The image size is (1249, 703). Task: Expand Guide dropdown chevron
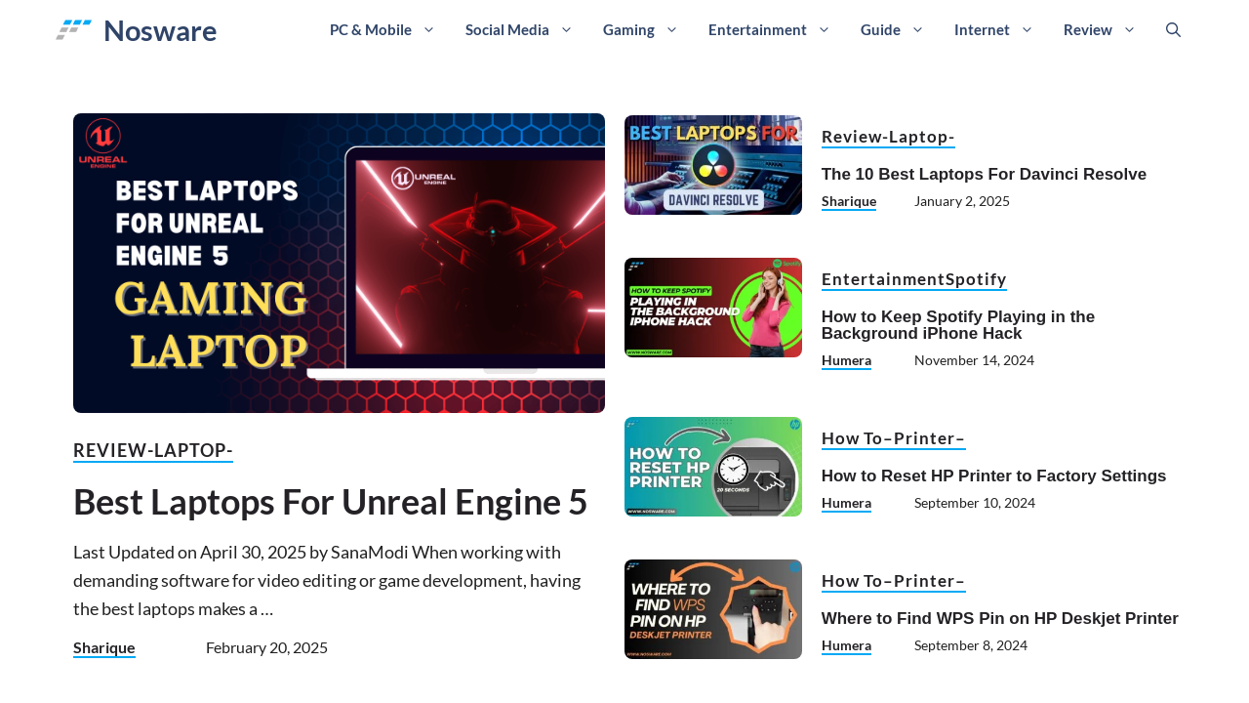click(x=917, y=29)
